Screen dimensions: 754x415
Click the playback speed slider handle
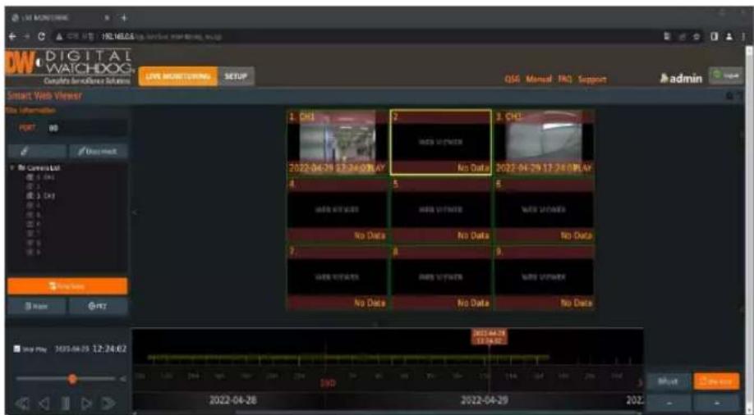point(72,379)
